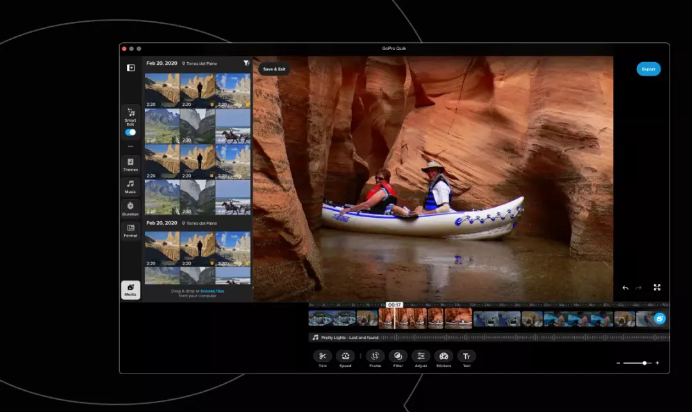Select the Pretty Lights music track
Screen dimensions: 692x412
489,338
